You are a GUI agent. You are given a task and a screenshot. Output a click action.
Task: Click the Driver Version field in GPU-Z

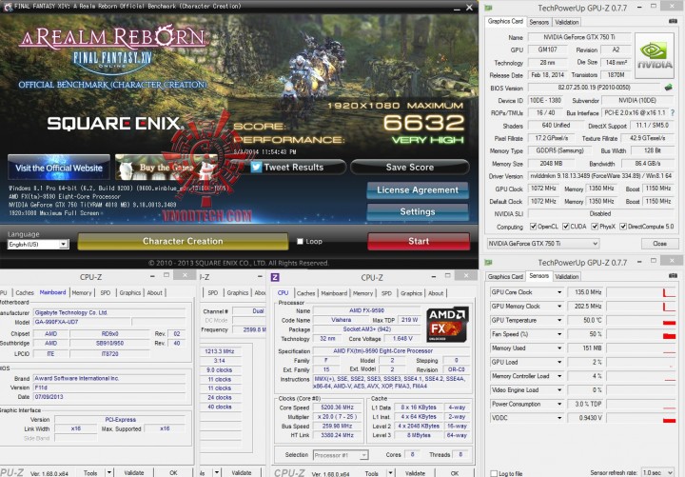(601, 176)
